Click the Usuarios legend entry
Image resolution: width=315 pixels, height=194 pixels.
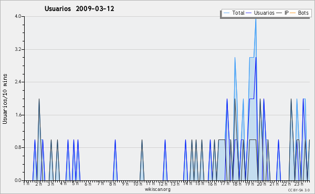click(260, 13)
